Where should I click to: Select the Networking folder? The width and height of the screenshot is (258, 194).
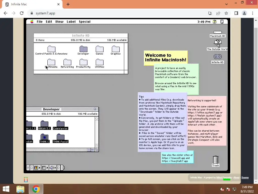pyautogui.click(x=67, y=62)
